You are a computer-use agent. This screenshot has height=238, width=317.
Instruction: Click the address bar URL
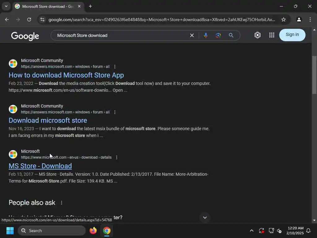pyautogui.click(x=162, y=20)
